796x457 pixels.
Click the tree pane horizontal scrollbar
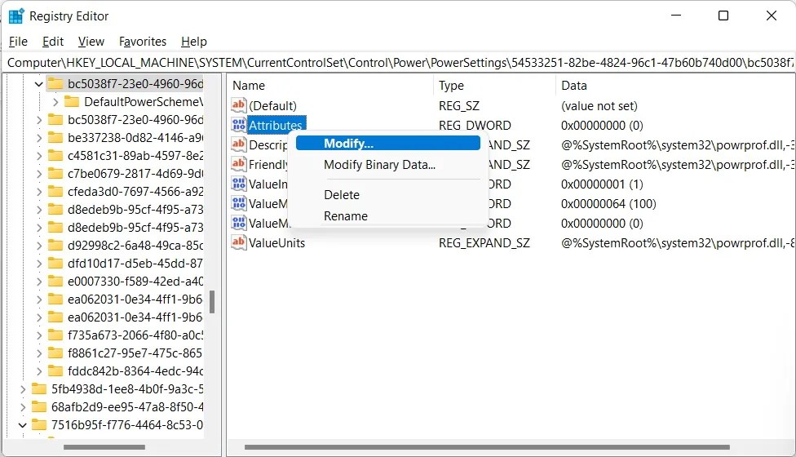[x=104, y=447]
